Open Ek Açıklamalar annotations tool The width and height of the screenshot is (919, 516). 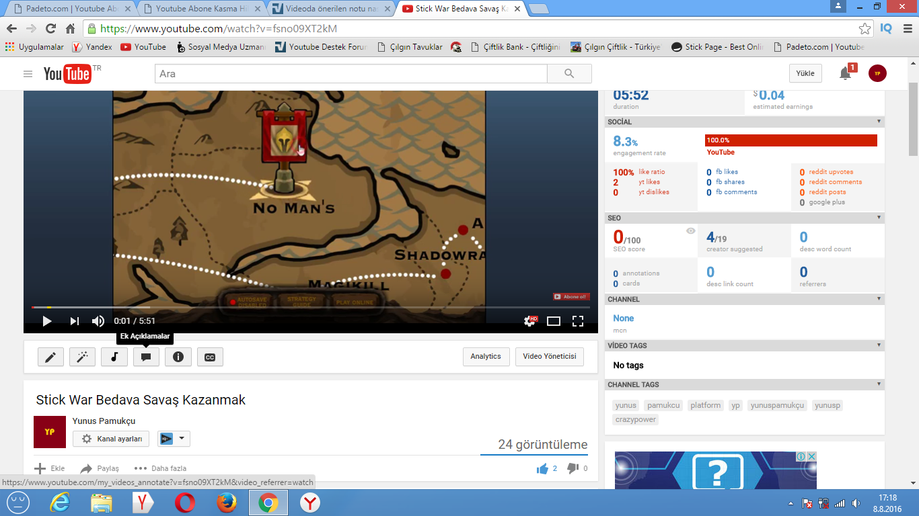(x=146, y=357)
